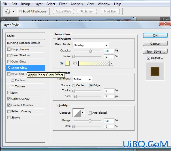The image size is (171, 151).
Task: Open the Window menu
Action: point(104,4)
